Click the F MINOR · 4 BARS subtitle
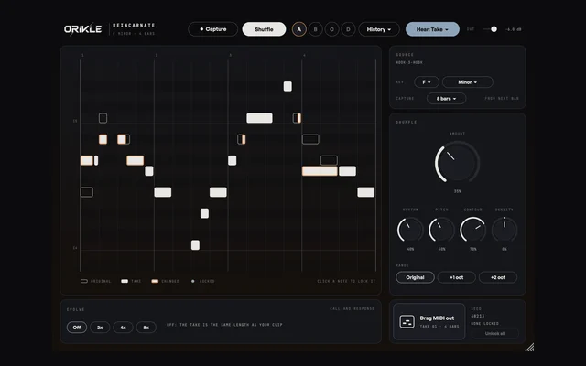 tap(134, 34)
